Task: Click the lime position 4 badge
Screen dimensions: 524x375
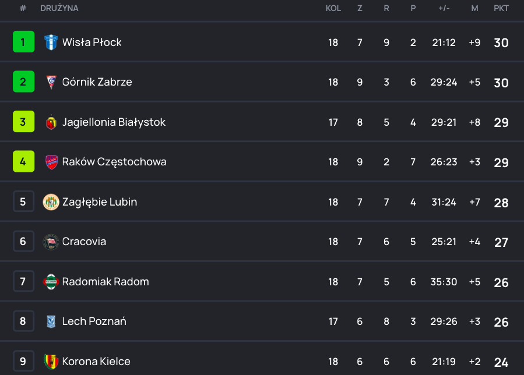Action: [x=23, y=162]
